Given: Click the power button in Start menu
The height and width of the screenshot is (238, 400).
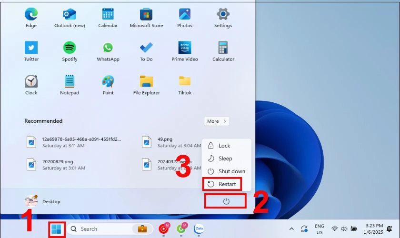Looking at the screenshot, I should pyautogui.click(x=226, y=201).
